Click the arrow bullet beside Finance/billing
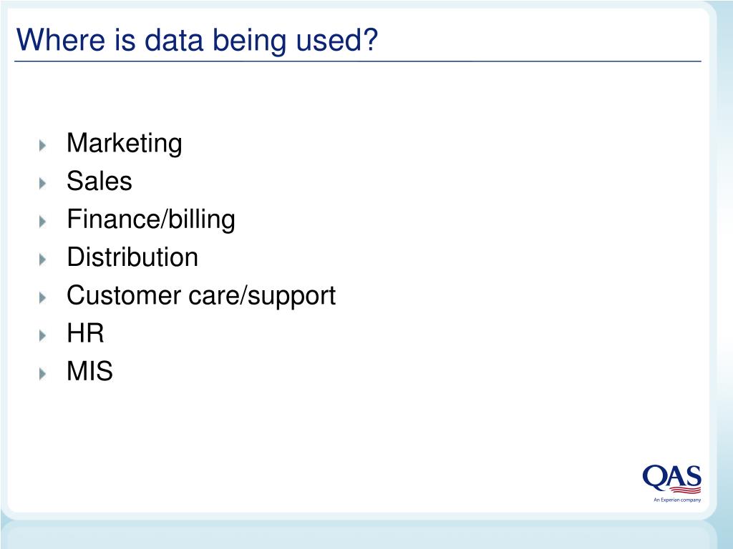The width and height of the screenshot is (733, 549). (42, 222)
